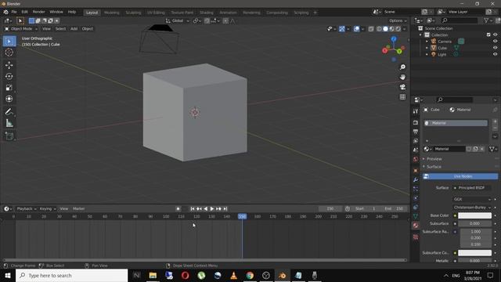Switch perspective/orthographic grid icon
The height and width of the screenshot is (282, 501).
point(402,97)
